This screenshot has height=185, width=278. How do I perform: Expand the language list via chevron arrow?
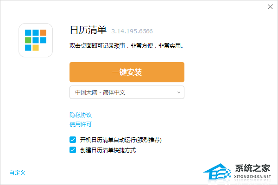click(179, 92)
